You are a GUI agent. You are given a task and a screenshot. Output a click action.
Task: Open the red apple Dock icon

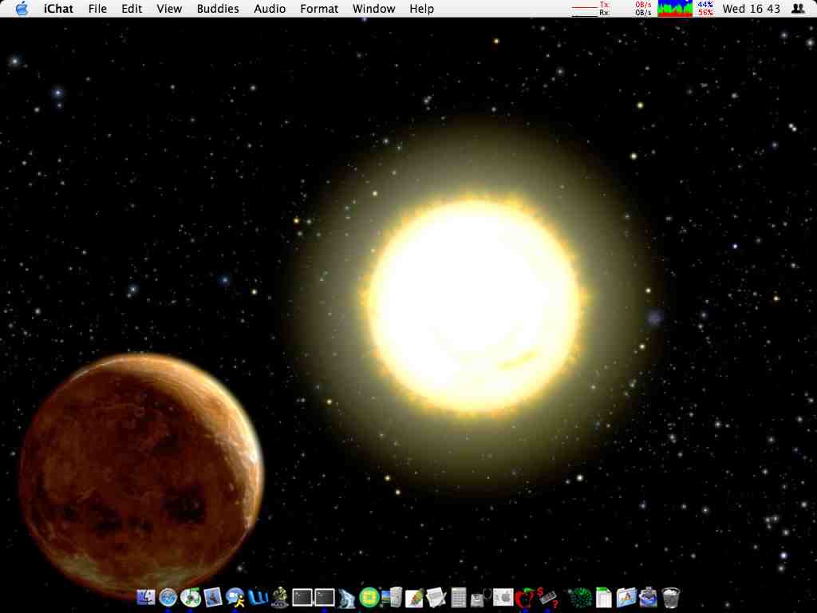525,597
